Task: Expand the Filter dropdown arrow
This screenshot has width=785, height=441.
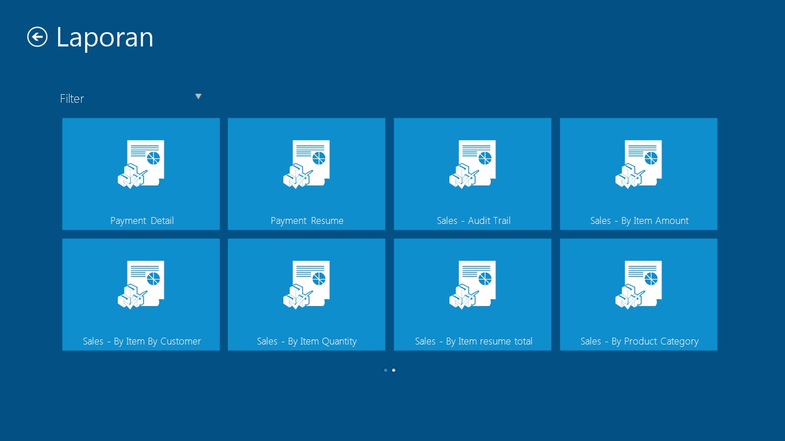Action: click(198, 96)
